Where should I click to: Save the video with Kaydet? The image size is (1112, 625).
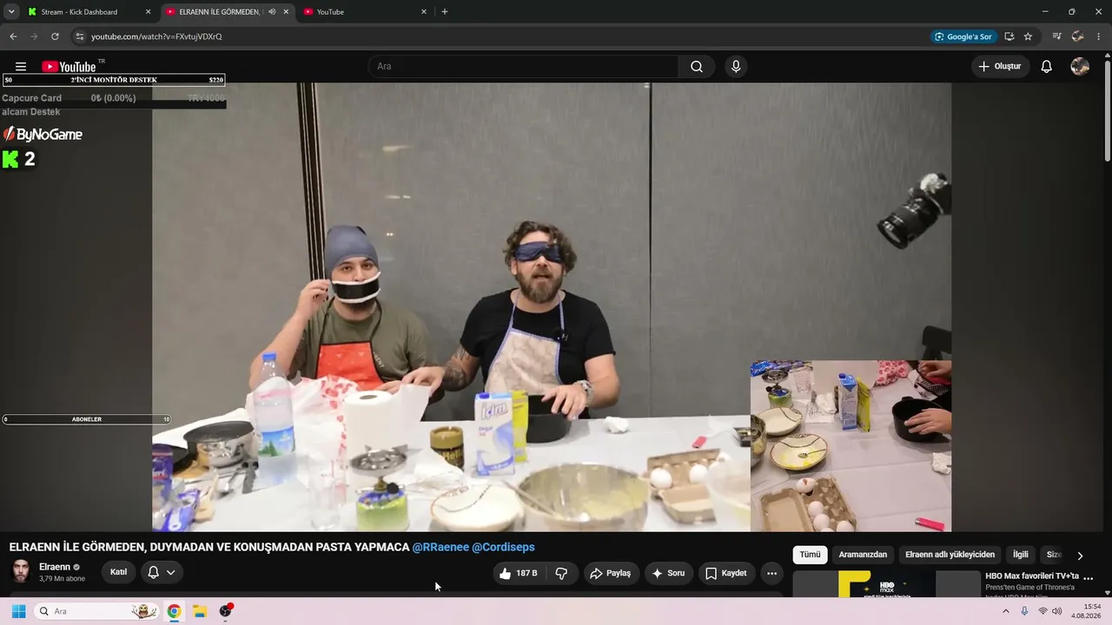[726, 573]
